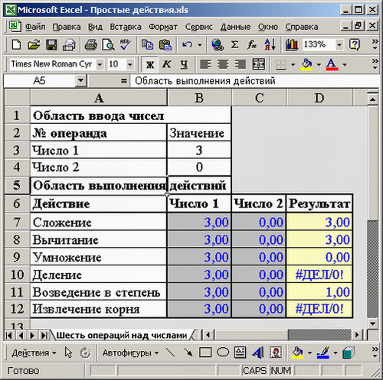Click the Save floppy disk icon

tap(51, 45)
